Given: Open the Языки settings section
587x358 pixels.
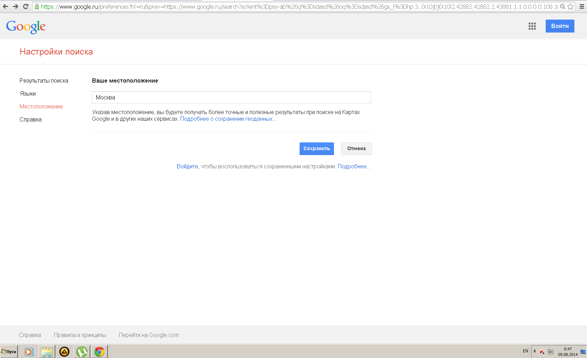Looking at the screenshot, I should pyautogui.click(x=28, y=94).
